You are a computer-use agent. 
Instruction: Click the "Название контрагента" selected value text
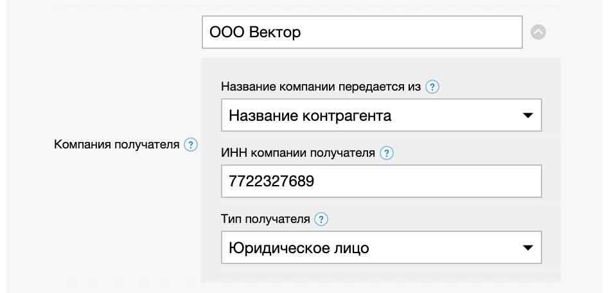tap(310, 116)
